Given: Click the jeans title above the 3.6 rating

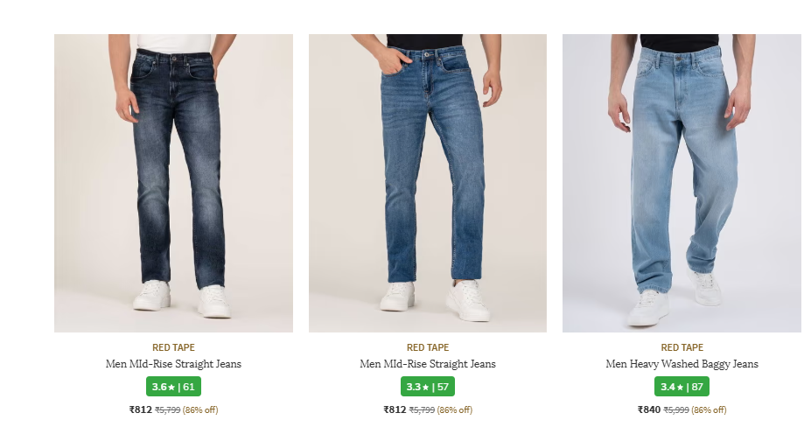Looking at the screenshot, I should (x=173, y=364).
